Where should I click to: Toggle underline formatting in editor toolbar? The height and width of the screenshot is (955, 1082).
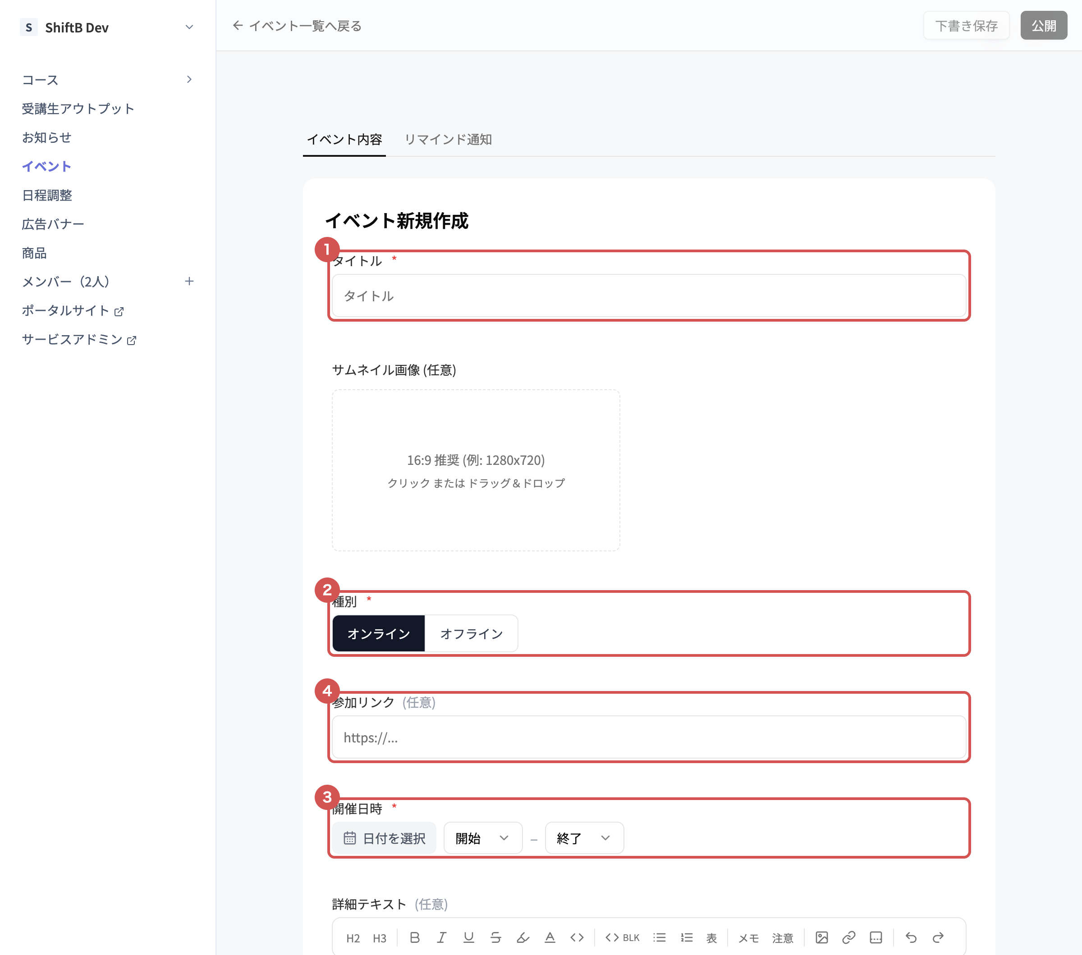click(x=468, y=937)
